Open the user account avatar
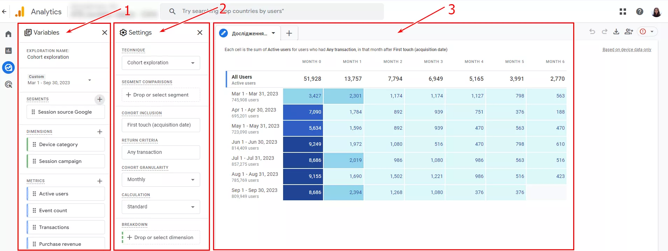 pos(656,12)
